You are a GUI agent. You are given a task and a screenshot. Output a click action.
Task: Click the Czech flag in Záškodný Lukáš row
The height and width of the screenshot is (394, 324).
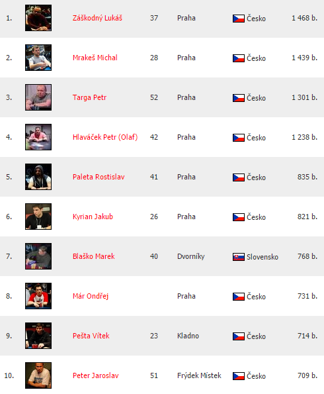pyautogui.click(x=239, y=19)
